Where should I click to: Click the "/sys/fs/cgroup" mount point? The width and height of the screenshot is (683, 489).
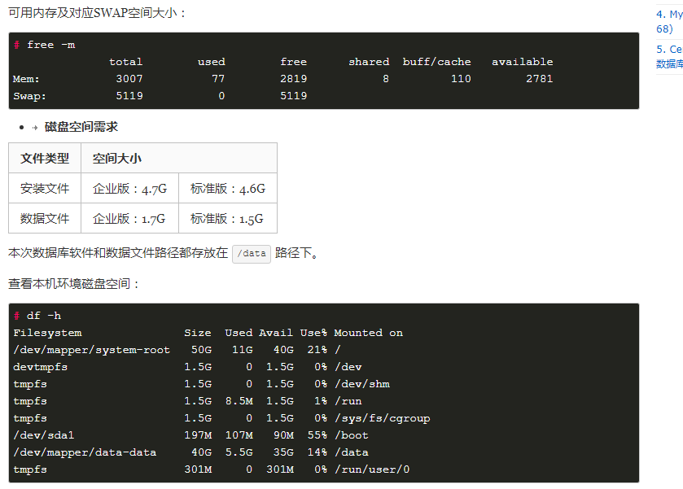coord(382,418)
